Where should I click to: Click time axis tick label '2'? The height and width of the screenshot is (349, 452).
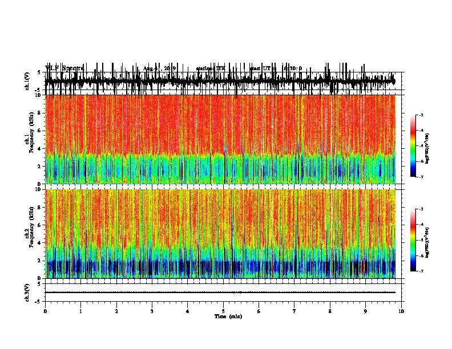coord(116,311)
